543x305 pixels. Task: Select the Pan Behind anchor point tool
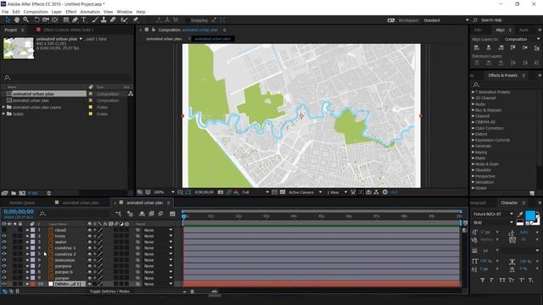54,20
